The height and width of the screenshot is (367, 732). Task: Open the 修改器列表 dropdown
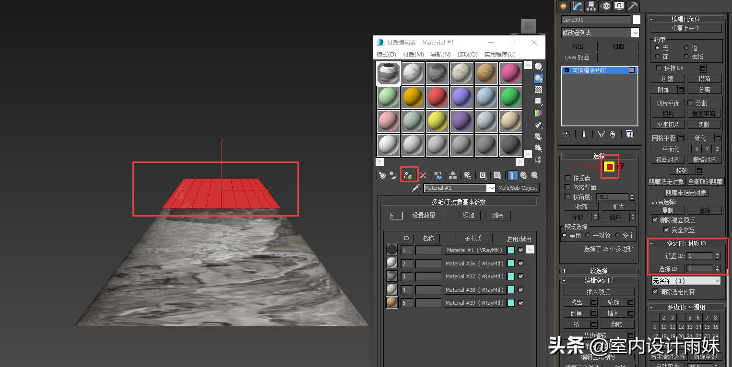(x=634, y=32)
